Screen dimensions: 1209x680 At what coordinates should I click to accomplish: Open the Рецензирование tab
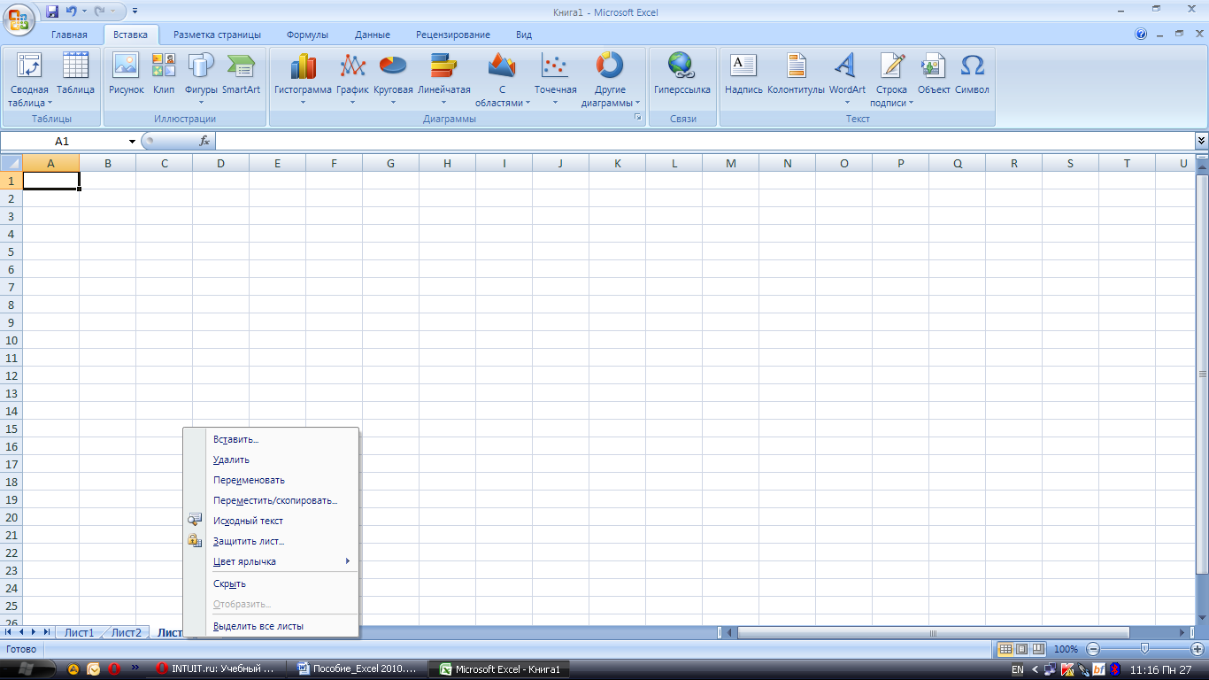click(x=453, y=35)
